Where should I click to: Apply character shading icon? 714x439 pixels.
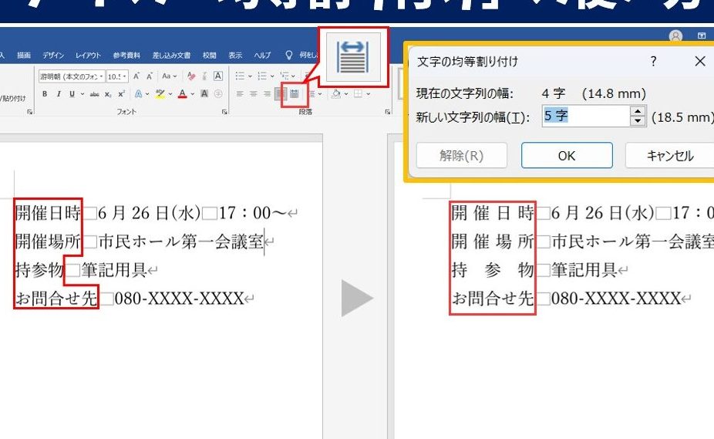click(204, 94)
